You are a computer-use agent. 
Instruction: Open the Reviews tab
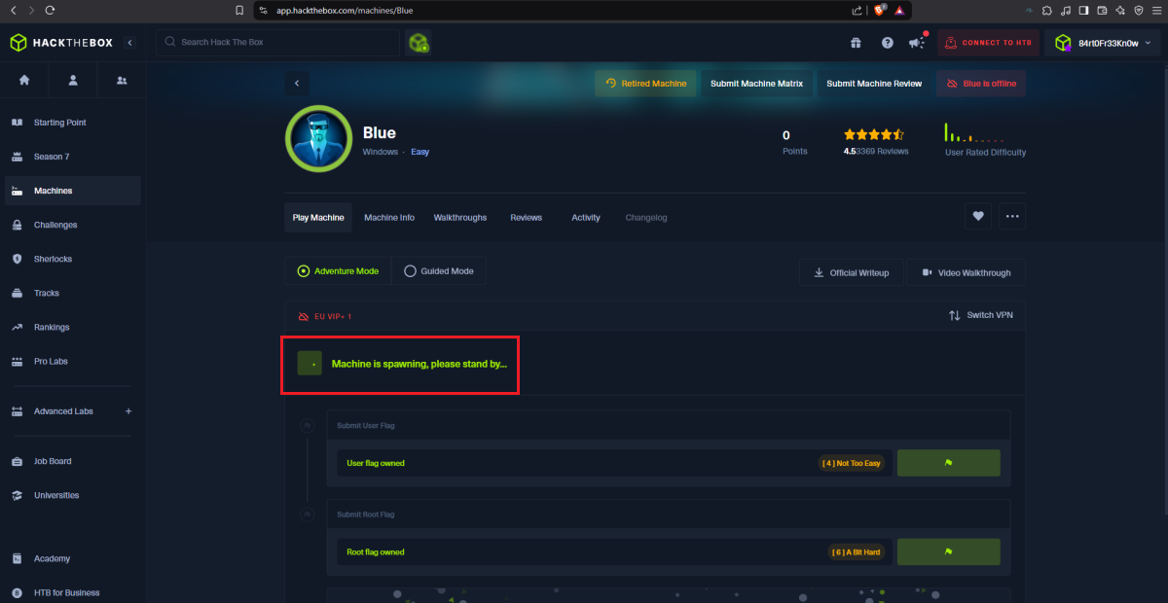pyautogui.click(x=527, y=218)
